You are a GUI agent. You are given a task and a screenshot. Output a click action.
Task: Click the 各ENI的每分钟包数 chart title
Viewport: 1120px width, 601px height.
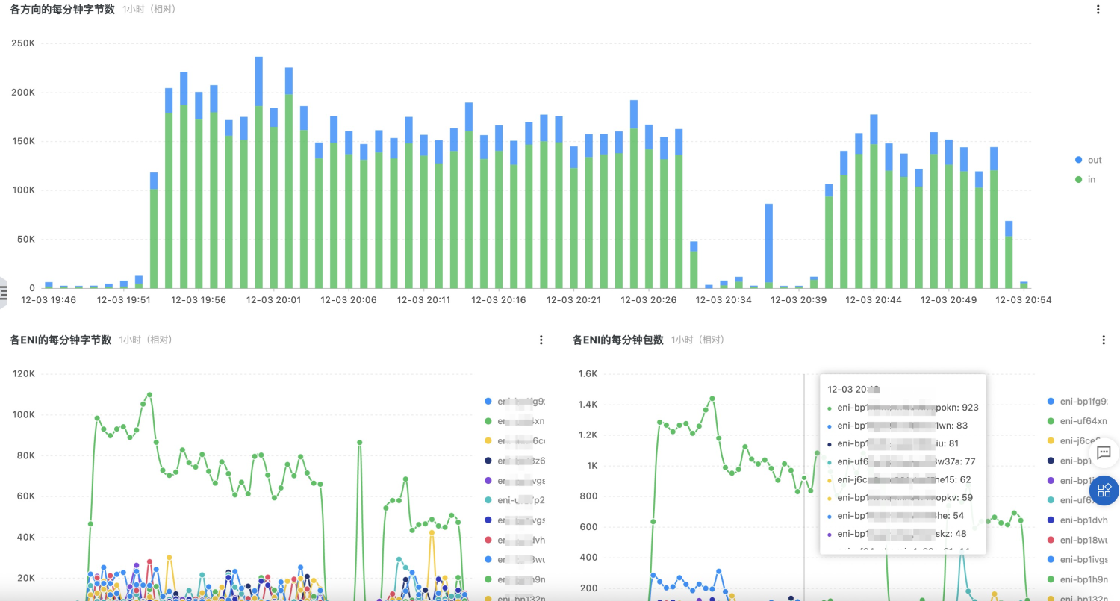click(617, 340)
